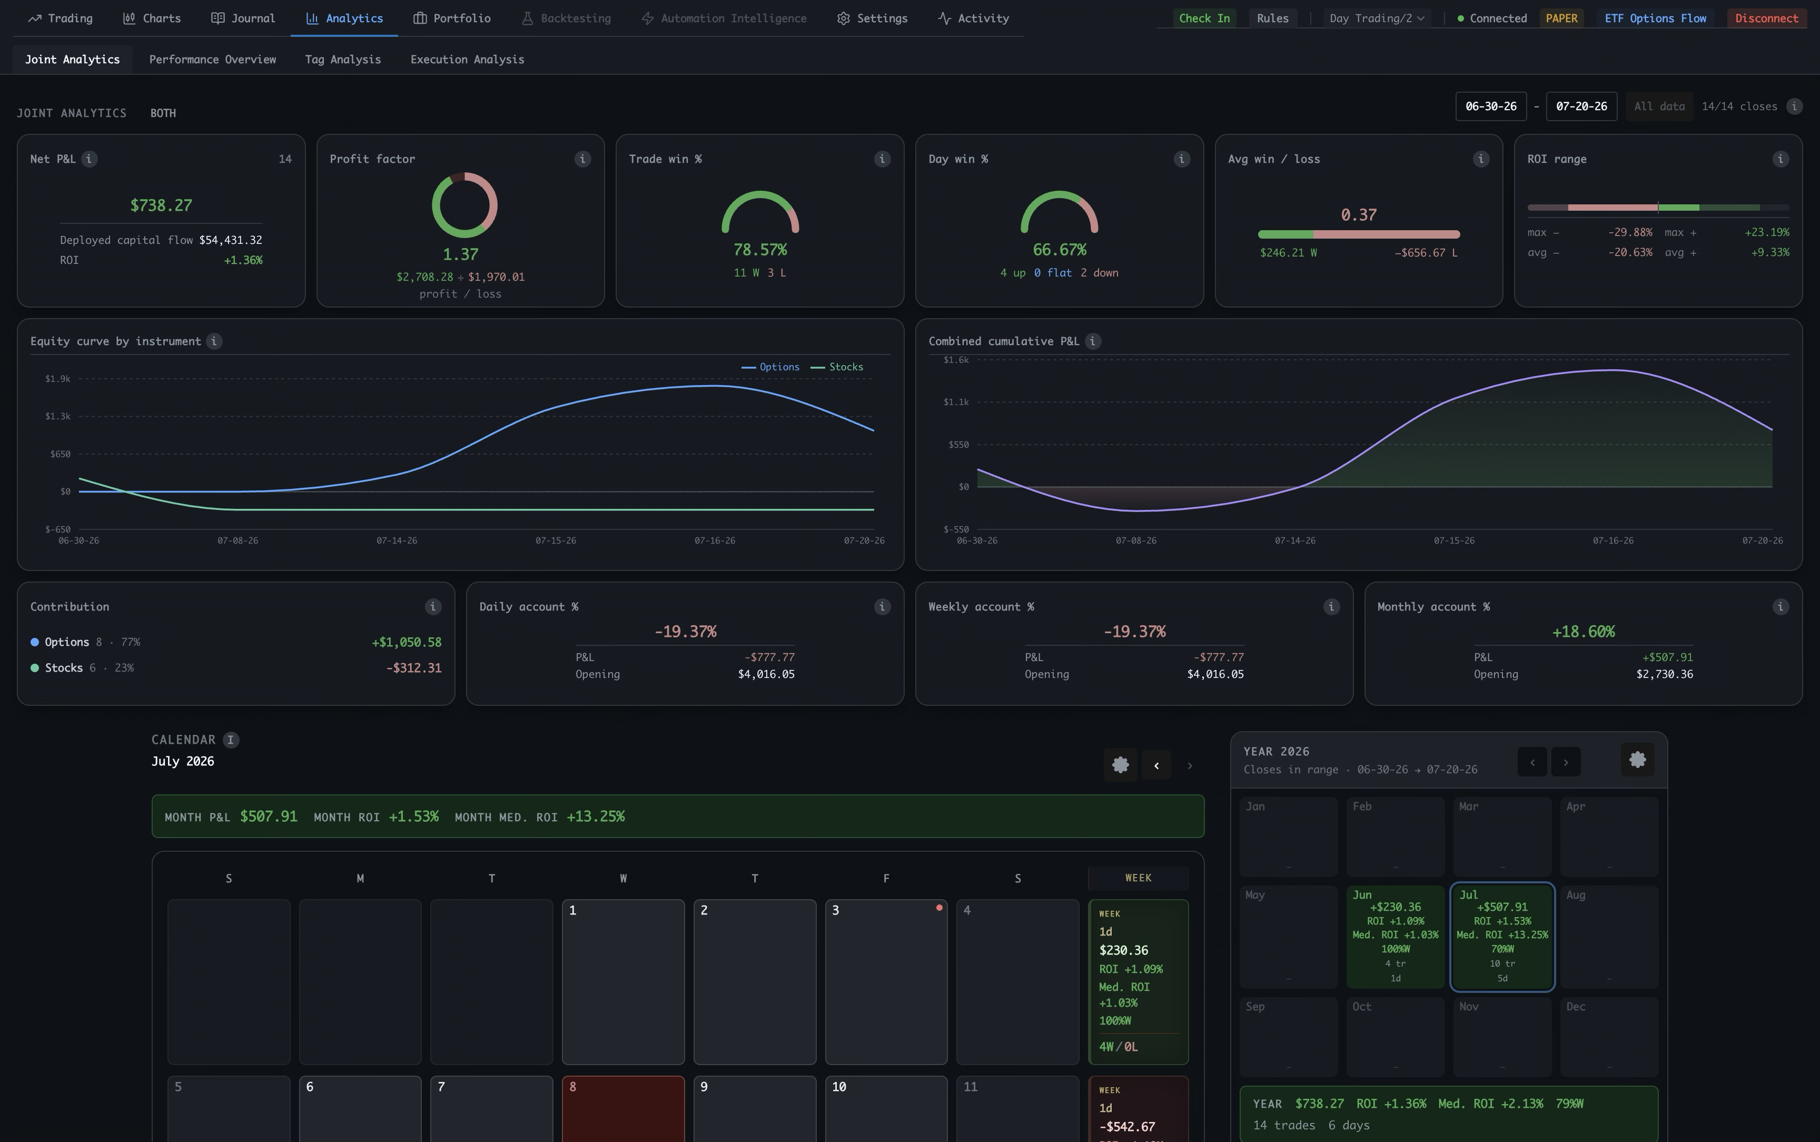Click the ETF Options Flow button
Screen dimensions: 1820x1142
tap(1656, 18)
